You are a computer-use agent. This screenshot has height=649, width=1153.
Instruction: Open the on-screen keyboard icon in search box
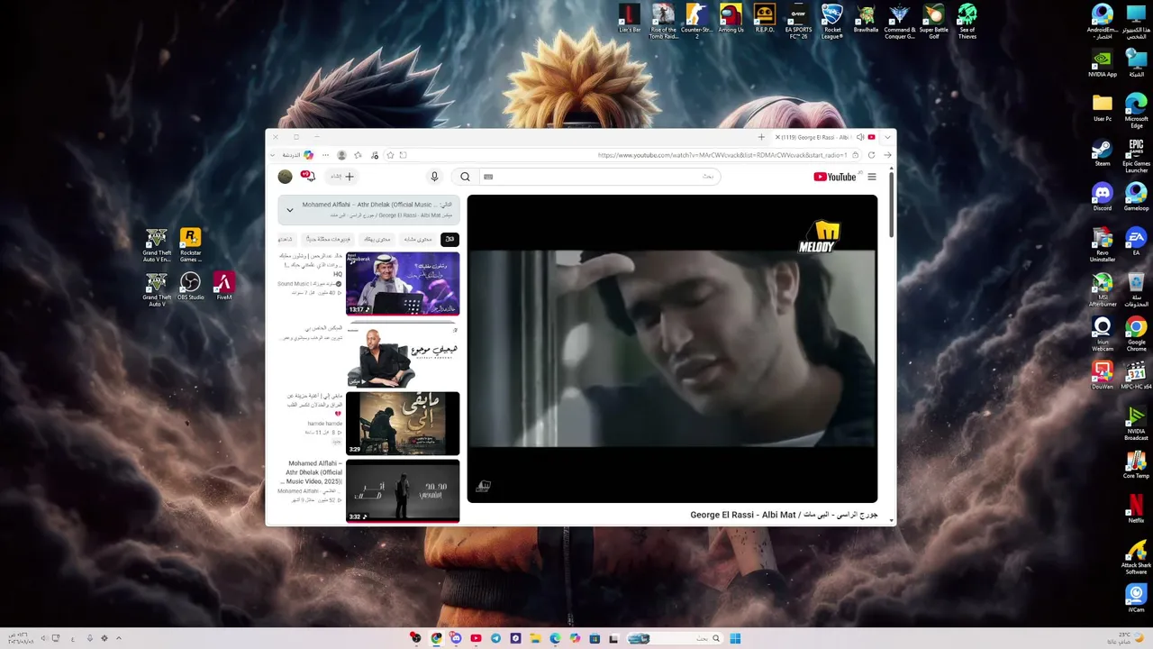(488, 177)
